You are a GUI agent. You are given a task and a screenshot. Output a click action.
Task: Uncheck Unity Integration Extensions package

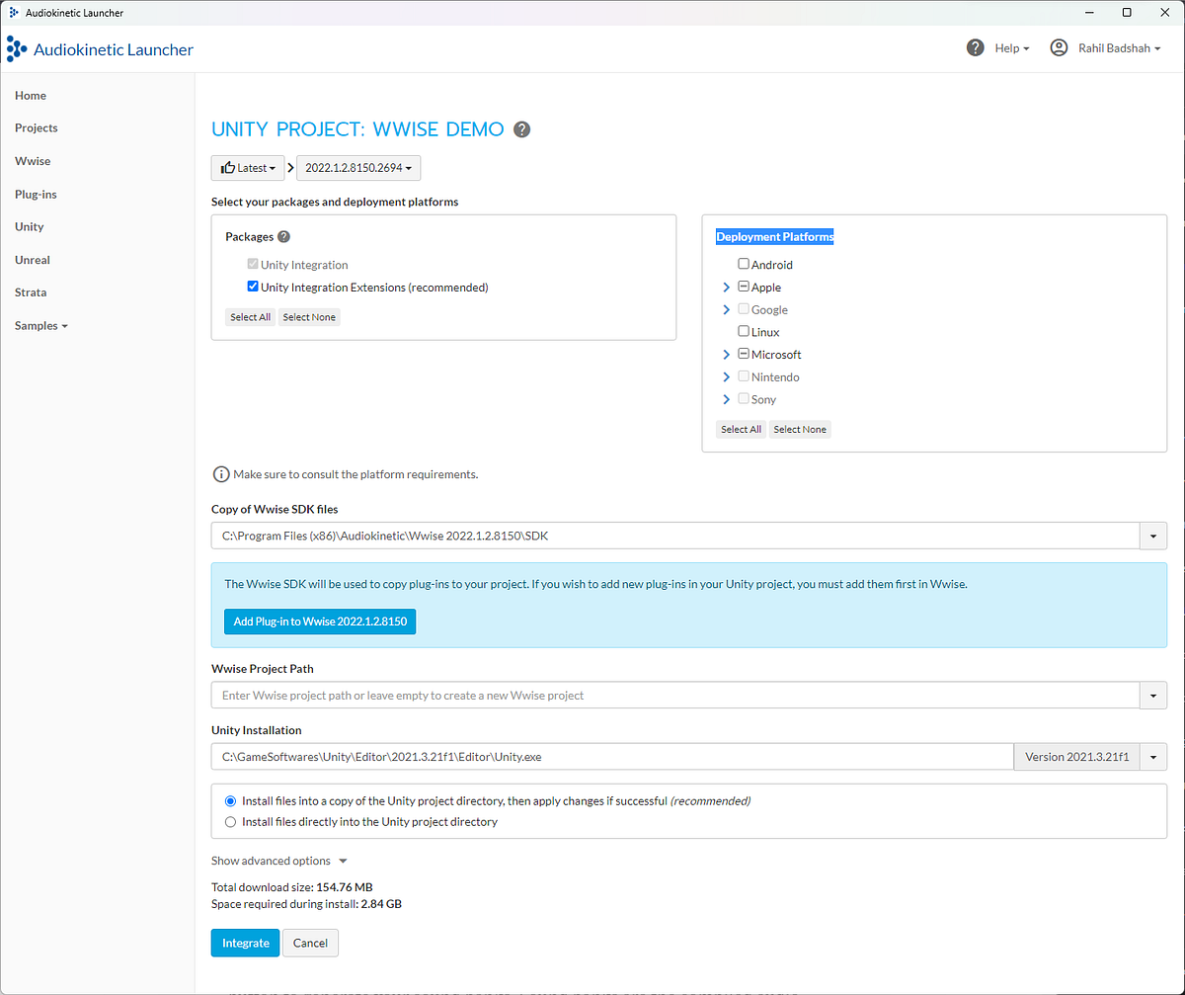pyautogui.click(x=253, y=286)
